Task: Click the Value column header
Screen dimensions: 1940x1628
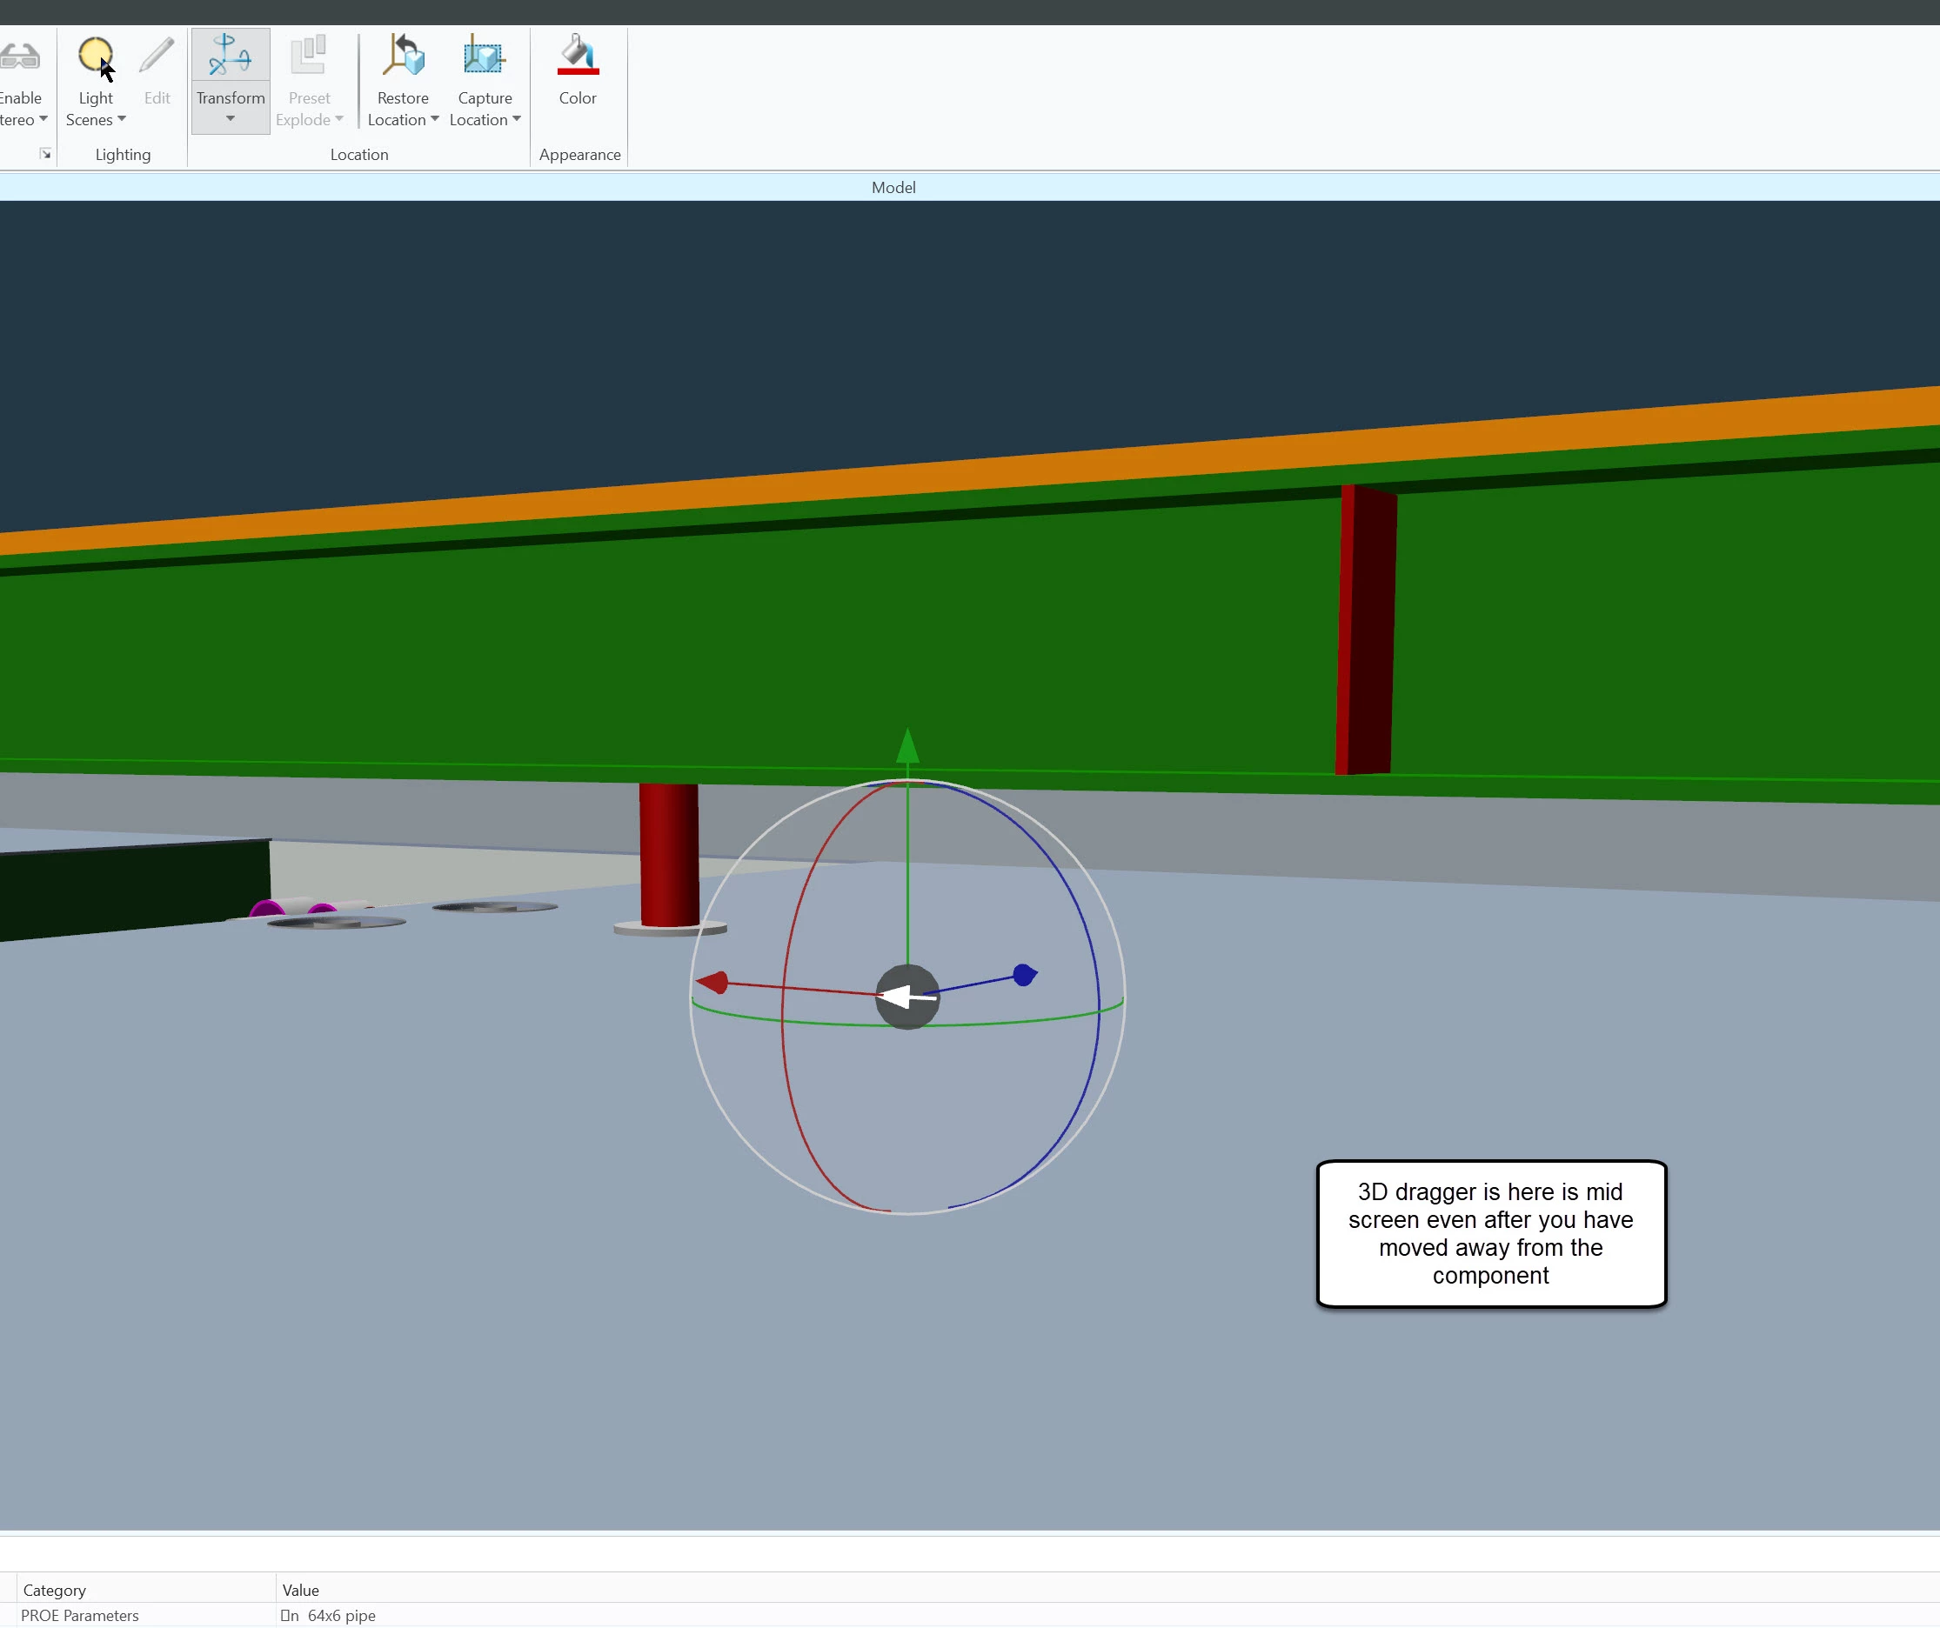Action: point(300,1590)
